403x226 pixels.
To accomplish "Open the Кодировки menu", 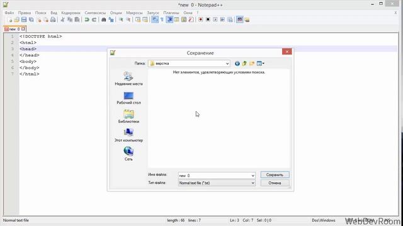I will (x=71, y=13).
